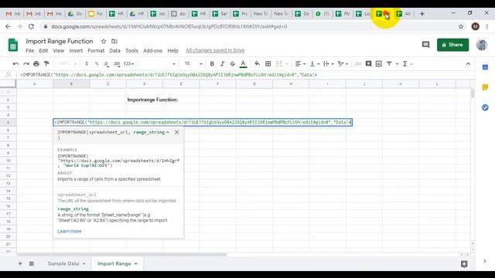495x278 pixels.
Task: Switch to Sample Data sheet tab
Action: coord(63,263)
